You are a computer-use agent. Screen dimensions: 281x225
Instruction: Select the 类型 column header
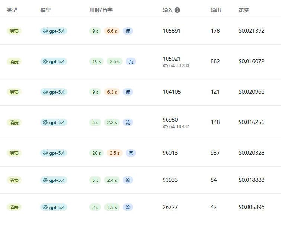coord(12,10)
